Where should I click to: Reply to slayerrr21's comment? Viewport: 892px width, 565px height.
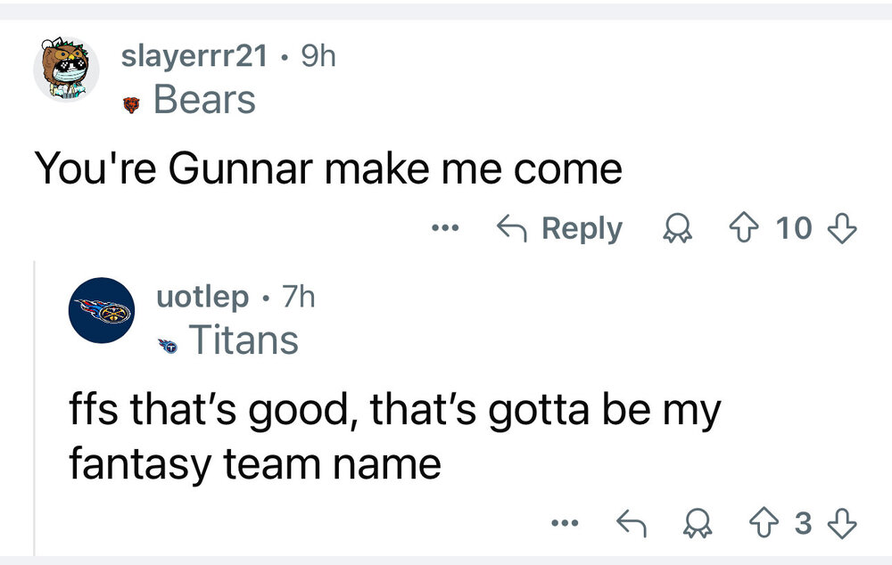coord(558,229)
